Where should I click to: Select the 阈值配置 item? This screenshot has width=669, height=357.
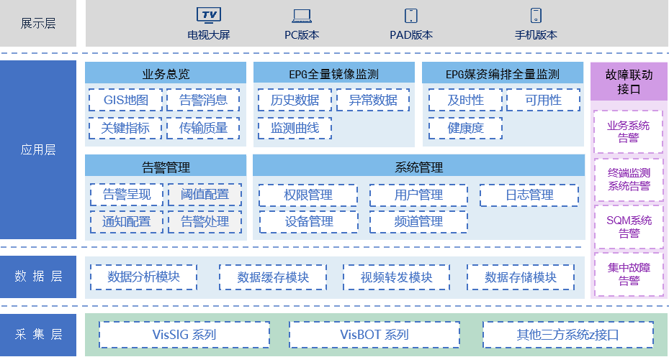click(x=205, y=194)
